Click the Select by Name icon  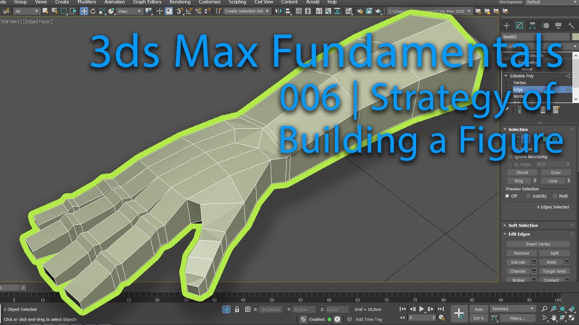pos(54,11)
